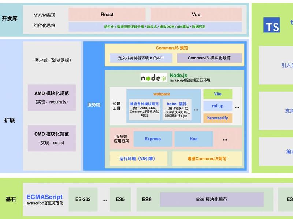293x219 pixels.
Task: Select the CMD 模块化规范 box
Action: [x=52, y=138]
